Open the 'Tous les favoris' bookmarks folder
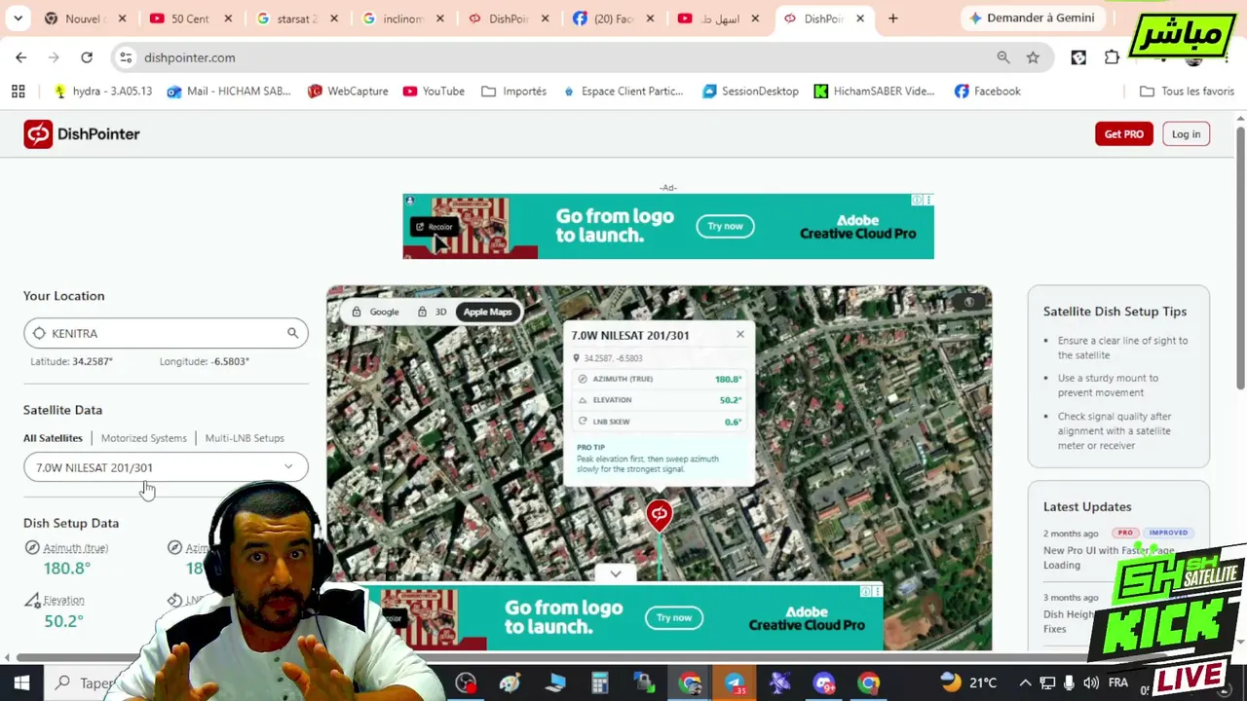The width and height of the screenshot is (1247, 701). tap(1187, 91)
